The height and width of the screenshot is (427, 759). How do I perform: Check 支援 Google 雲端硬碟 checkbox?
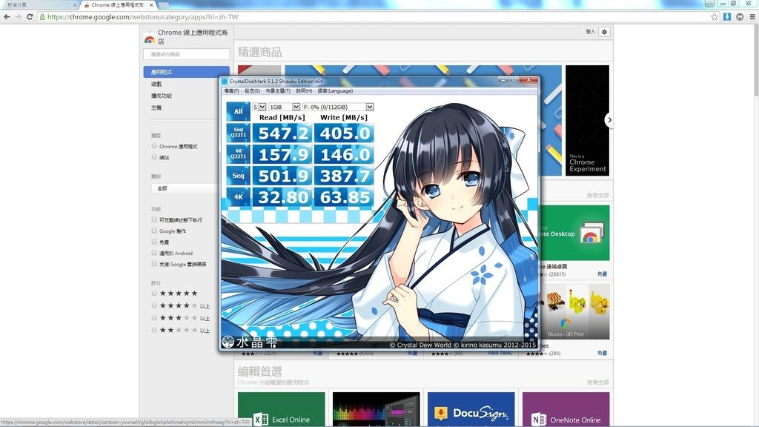coord(154,264)
